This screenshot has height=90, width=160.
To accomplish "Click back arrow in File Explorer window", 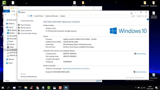I will [x=5, y=14].
